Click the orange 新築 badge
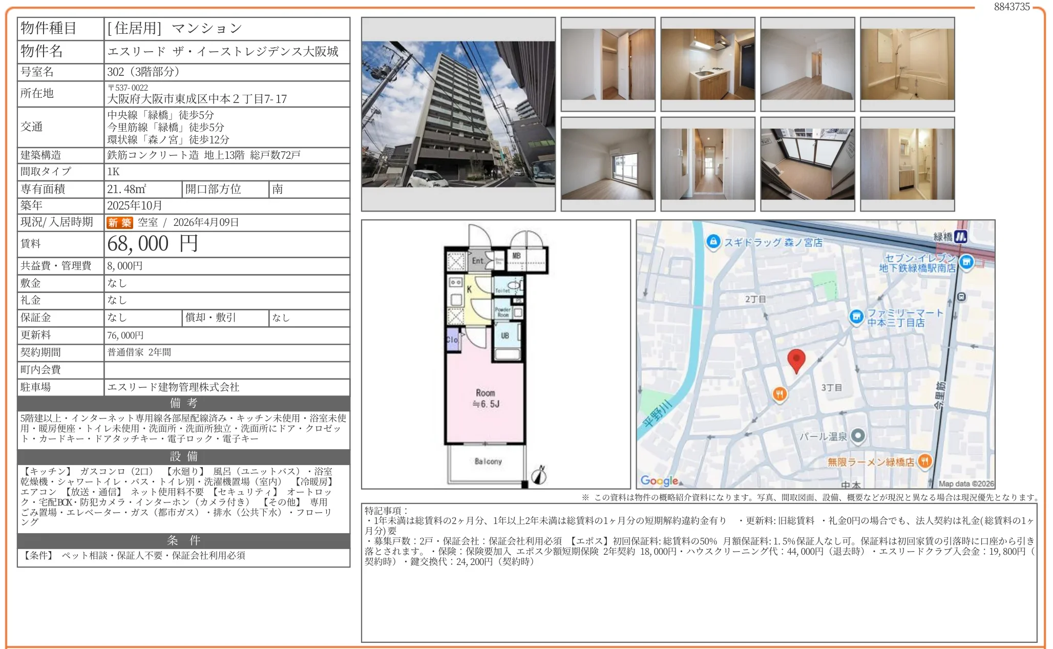The height and width of the screenshot is (649, 1053). (x=119, y=222)
